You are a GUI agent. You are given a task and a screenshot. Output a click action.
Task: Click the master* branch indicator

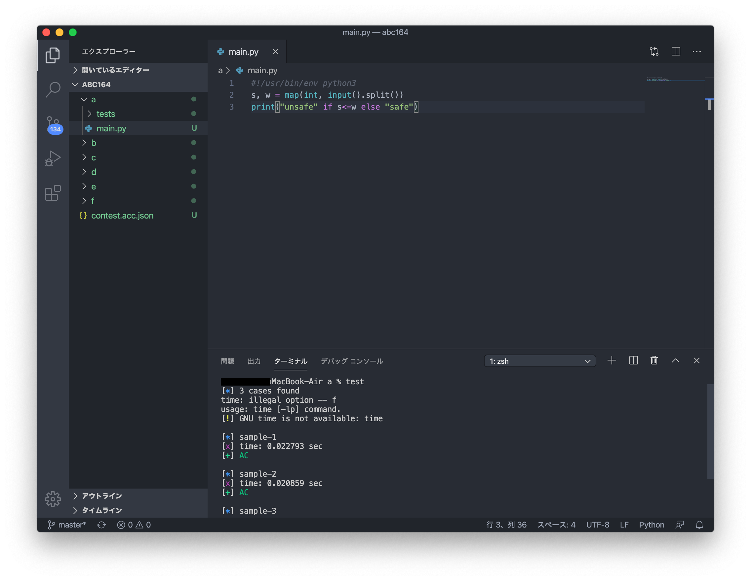tap(67, 525)
